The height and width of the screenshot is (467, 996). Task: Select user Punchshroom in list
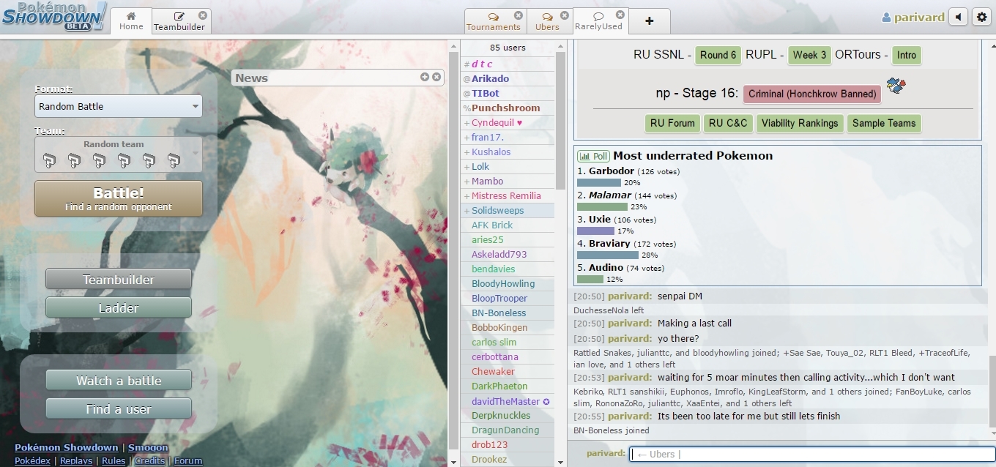click(507, 108)
